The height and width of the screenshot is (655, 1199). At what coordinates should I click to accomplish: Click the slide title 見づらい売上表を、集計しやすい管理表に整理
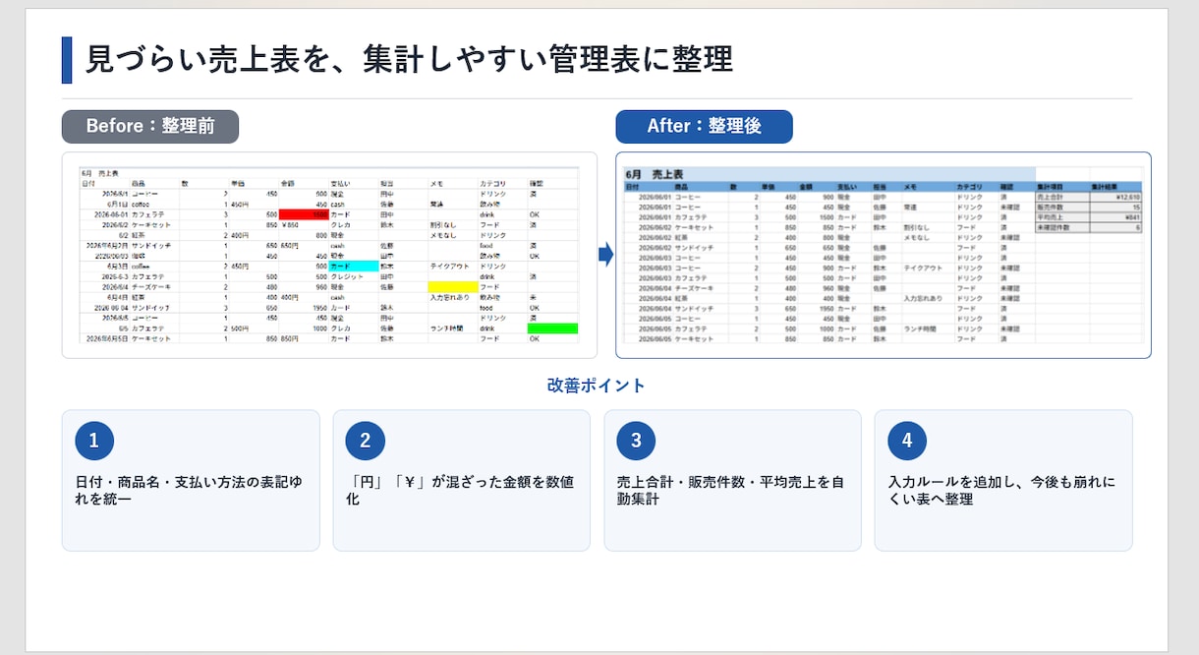pyautogui.click(x=409, y=60)
